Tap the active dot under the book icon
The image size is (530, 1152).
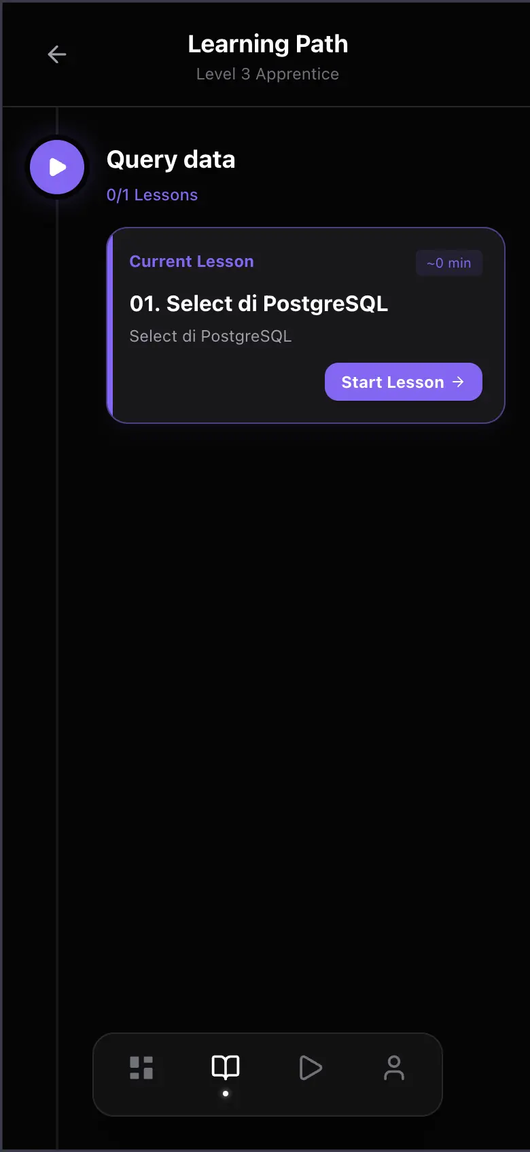tap(226, 1094)
